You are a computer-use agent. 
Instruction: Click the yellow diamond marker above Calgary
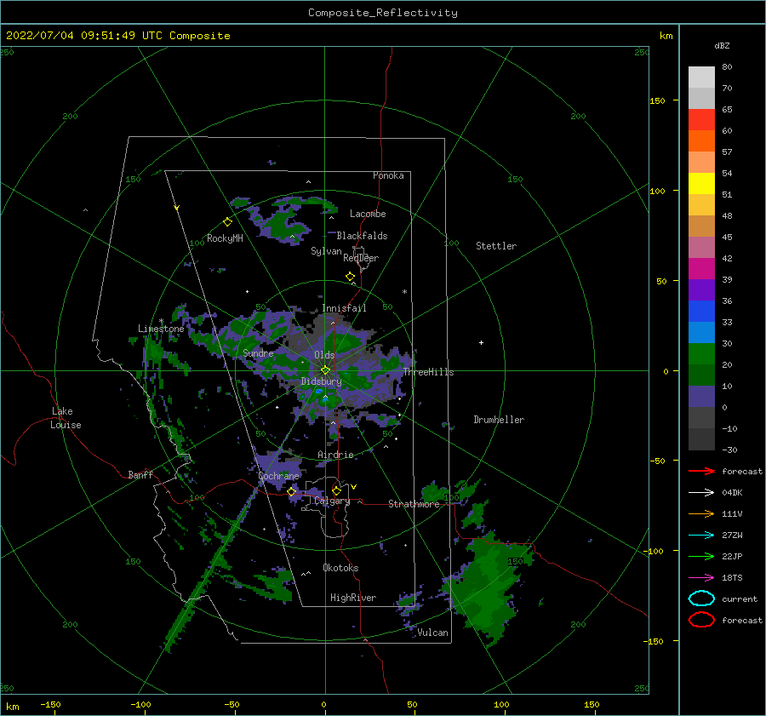pos(336,490)
